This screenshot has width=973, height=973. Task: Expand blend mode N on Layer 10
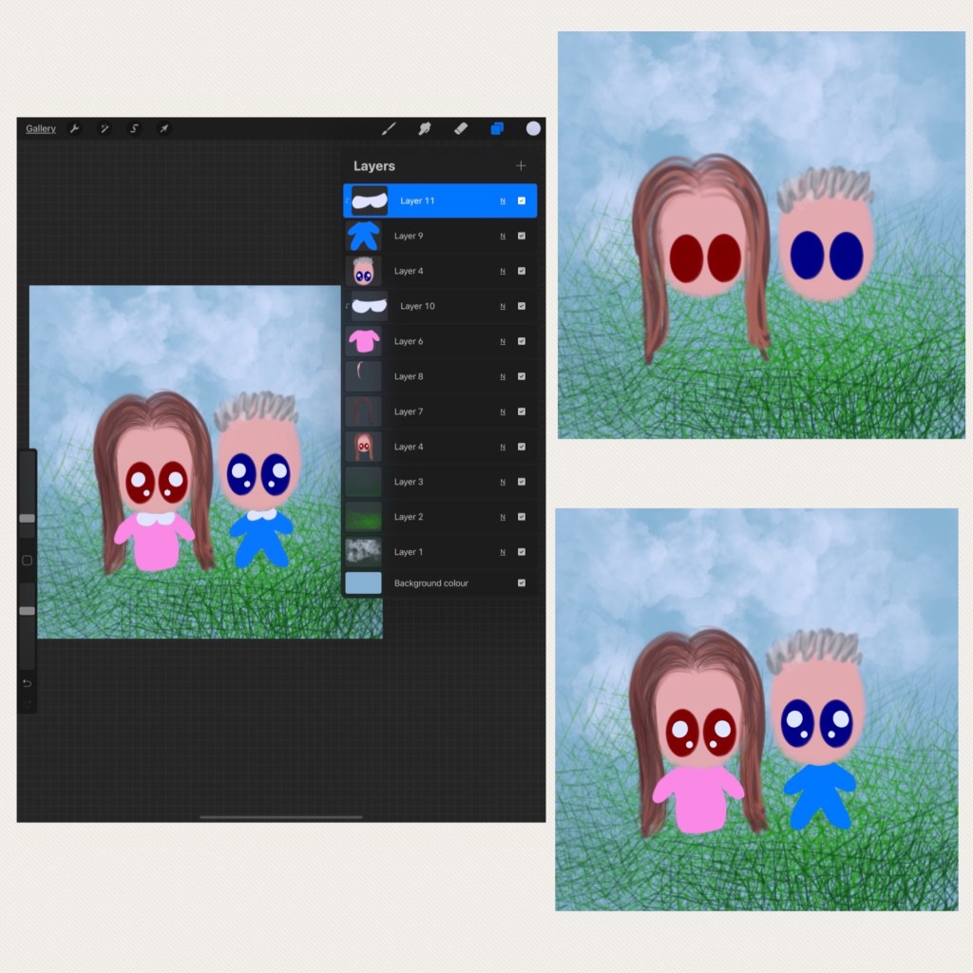click(x=503, y=307)
